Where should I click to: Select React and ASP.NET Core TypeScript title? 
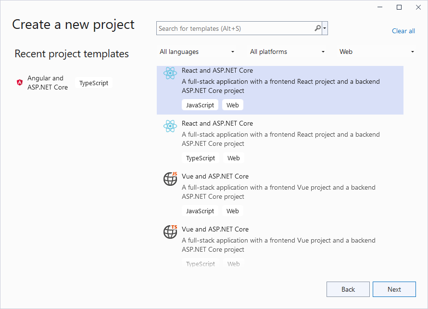217,124
